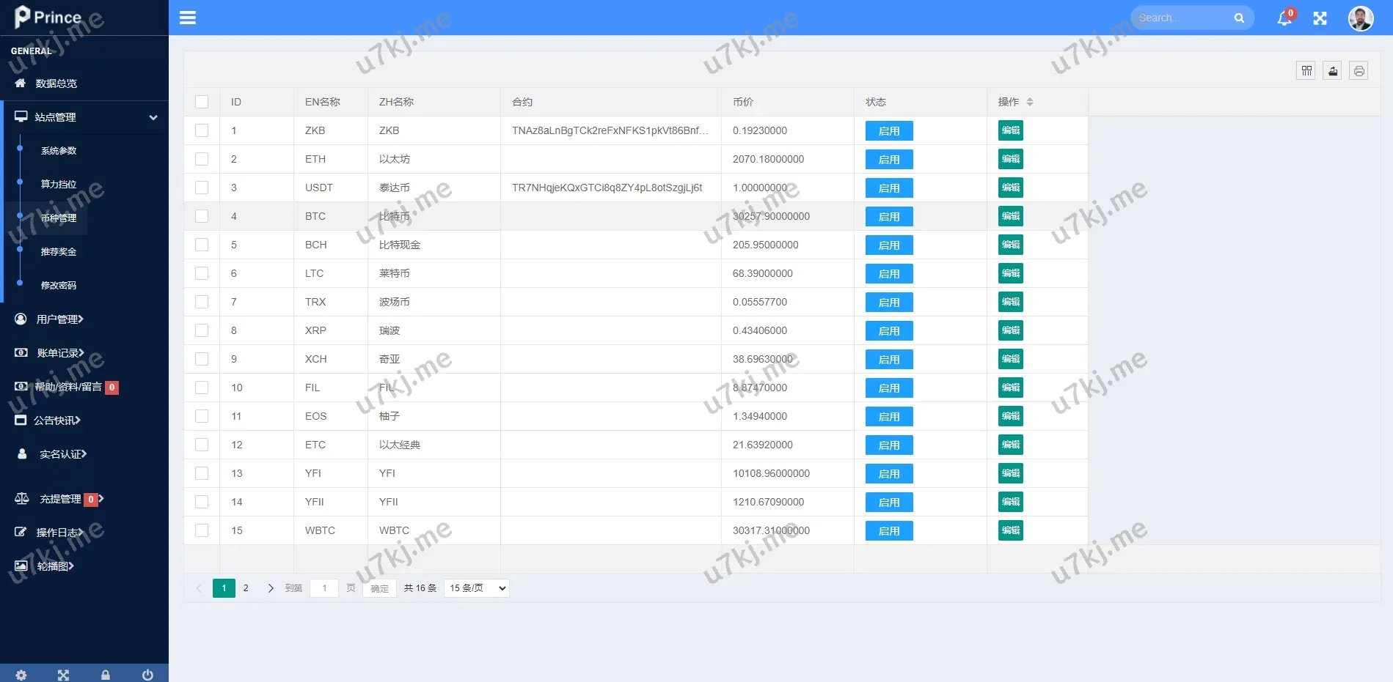1393x682 pixels.
Task: Click the table export icon
Action: [1332, 71]
